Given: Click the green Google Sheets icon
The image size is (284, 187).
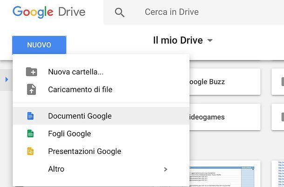Looking at the screenshot, I should [30, 134].
